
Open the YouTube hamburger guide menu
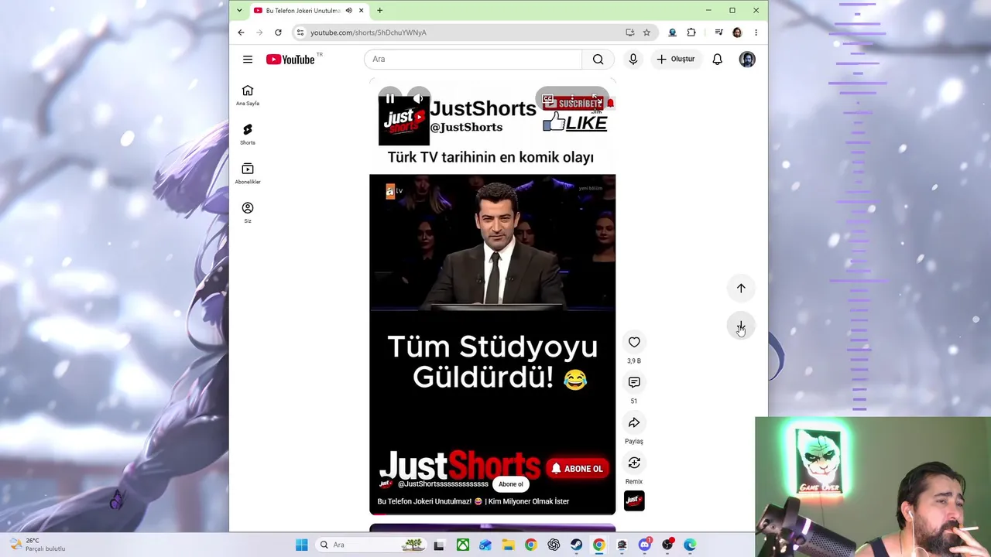pyautogui.click(x=248, y=60)
